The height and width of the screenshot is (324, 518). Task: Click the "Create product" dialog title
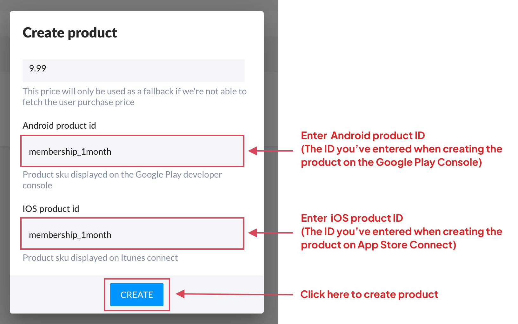pyautogui.click(x=70, y=33)
